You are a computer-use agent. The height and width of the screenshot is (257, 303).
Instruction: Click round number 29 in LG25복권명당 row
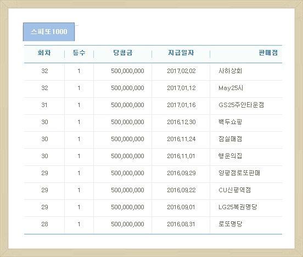[44, 207]
